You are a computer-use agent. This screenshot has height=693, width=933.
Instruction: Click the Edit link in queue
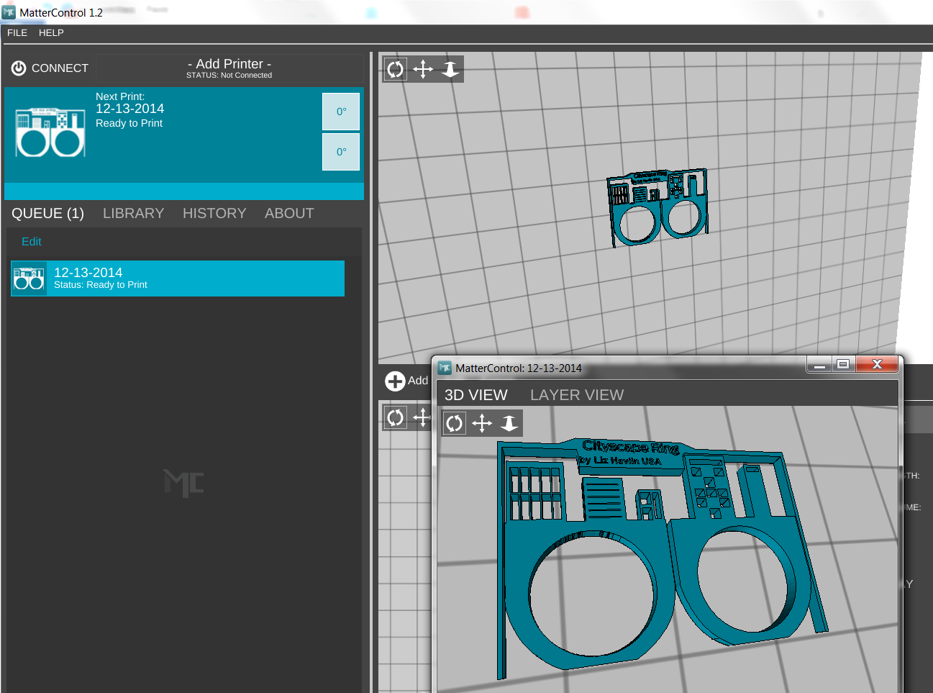[32, 242]
